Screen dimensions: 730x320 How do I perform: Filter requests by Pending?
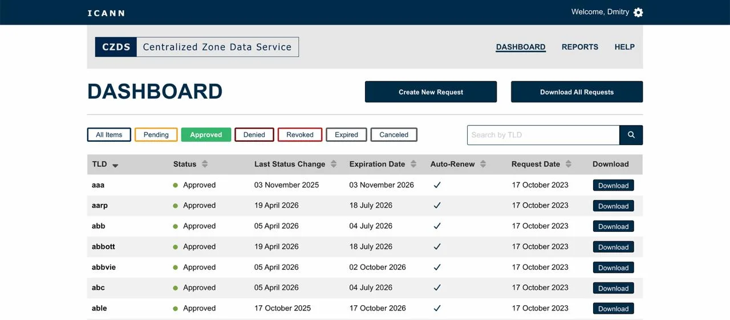(156, 135)
